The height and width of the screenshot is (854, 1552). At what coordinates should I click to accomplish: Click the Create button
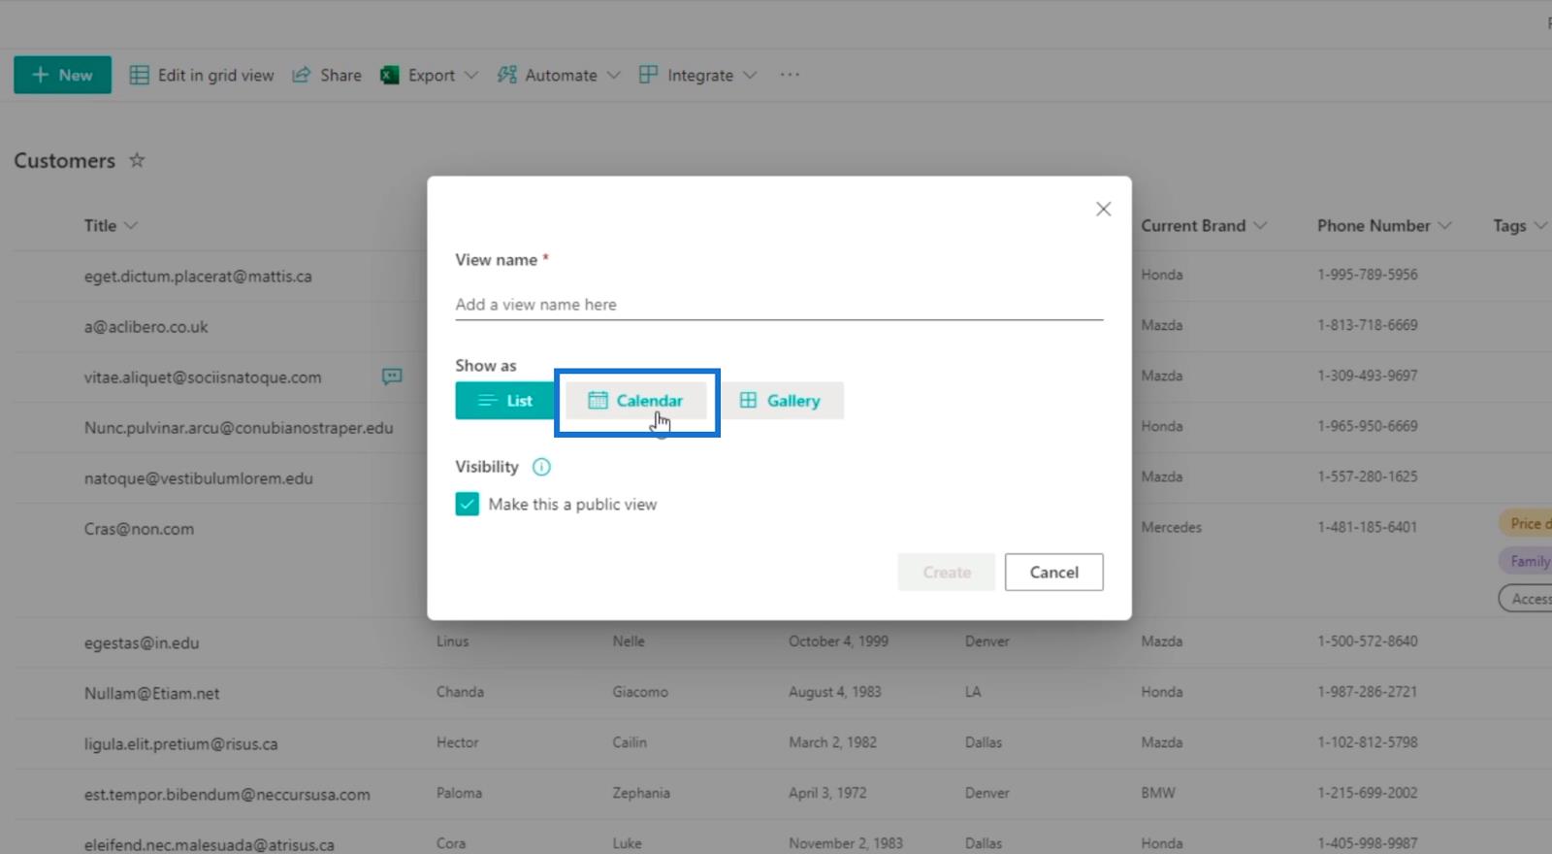pyautogui.click(x=947, y=573)
